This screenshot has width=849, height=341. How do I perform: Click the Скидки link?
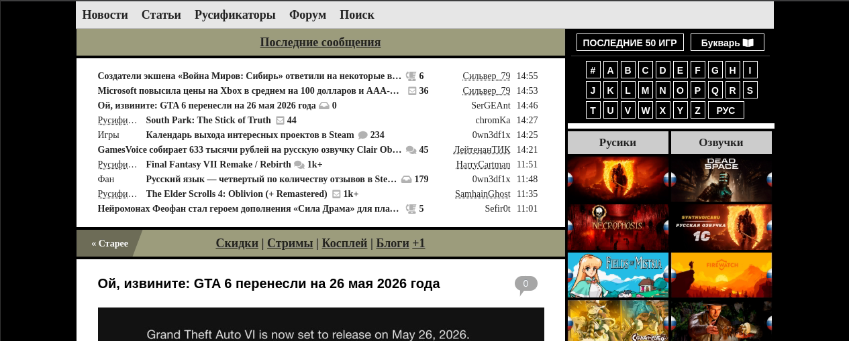click(237, 243)
